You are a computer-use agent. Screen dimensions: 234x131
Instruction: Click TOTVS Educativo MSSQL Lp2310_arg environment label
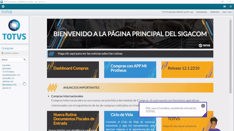coord(178,12)
